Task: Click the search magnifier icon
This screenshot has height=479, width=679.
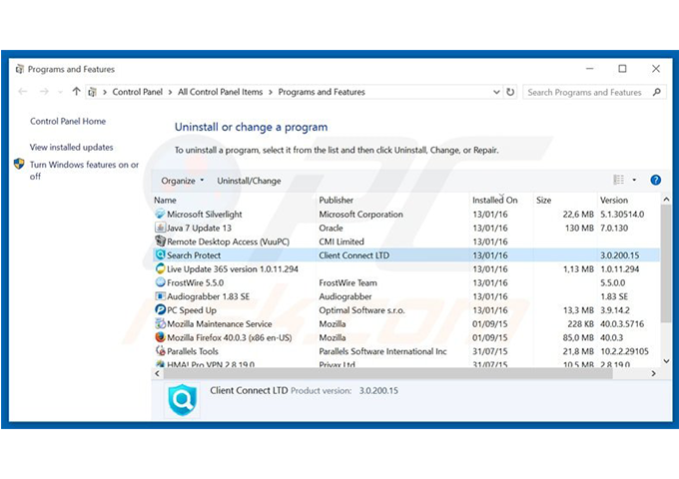Action: tap(657, 92)
